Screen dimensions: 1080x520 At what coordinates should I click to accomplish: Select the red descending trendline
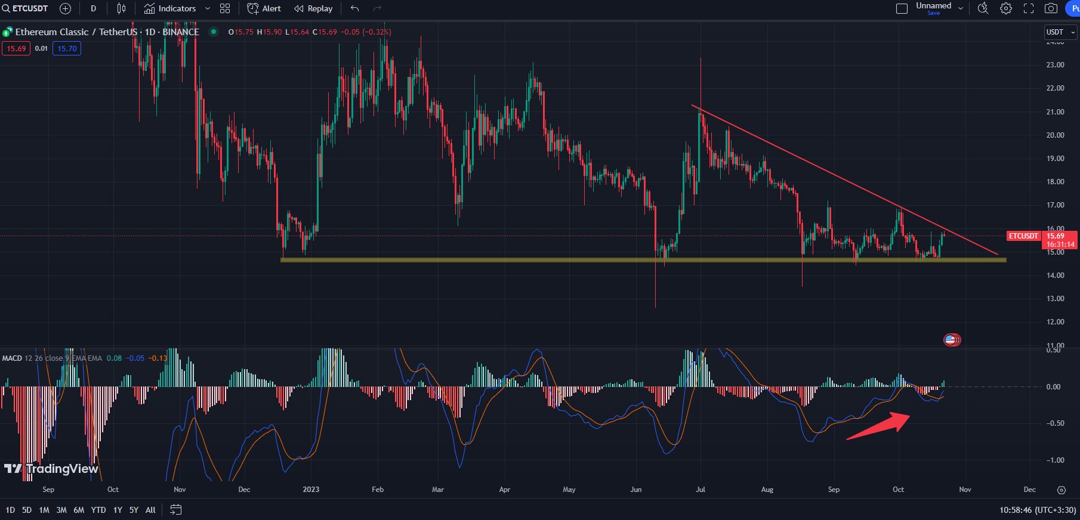click(x=844, y=180)
